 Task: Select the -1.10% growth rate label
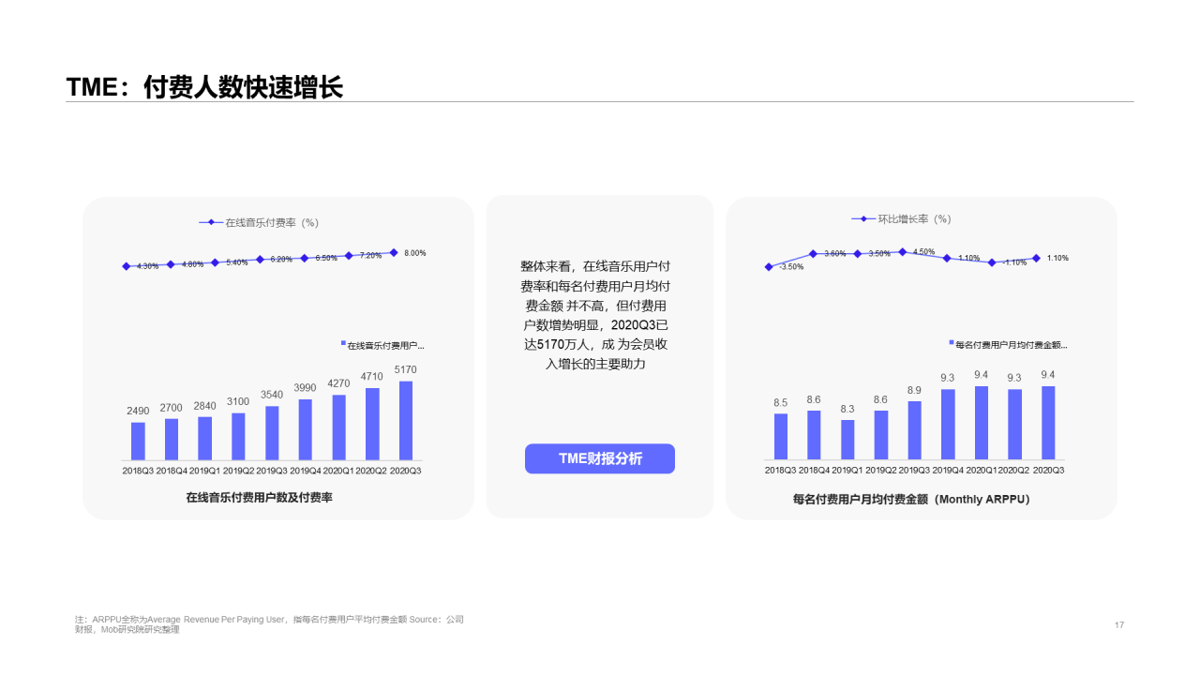point(1014,262)
